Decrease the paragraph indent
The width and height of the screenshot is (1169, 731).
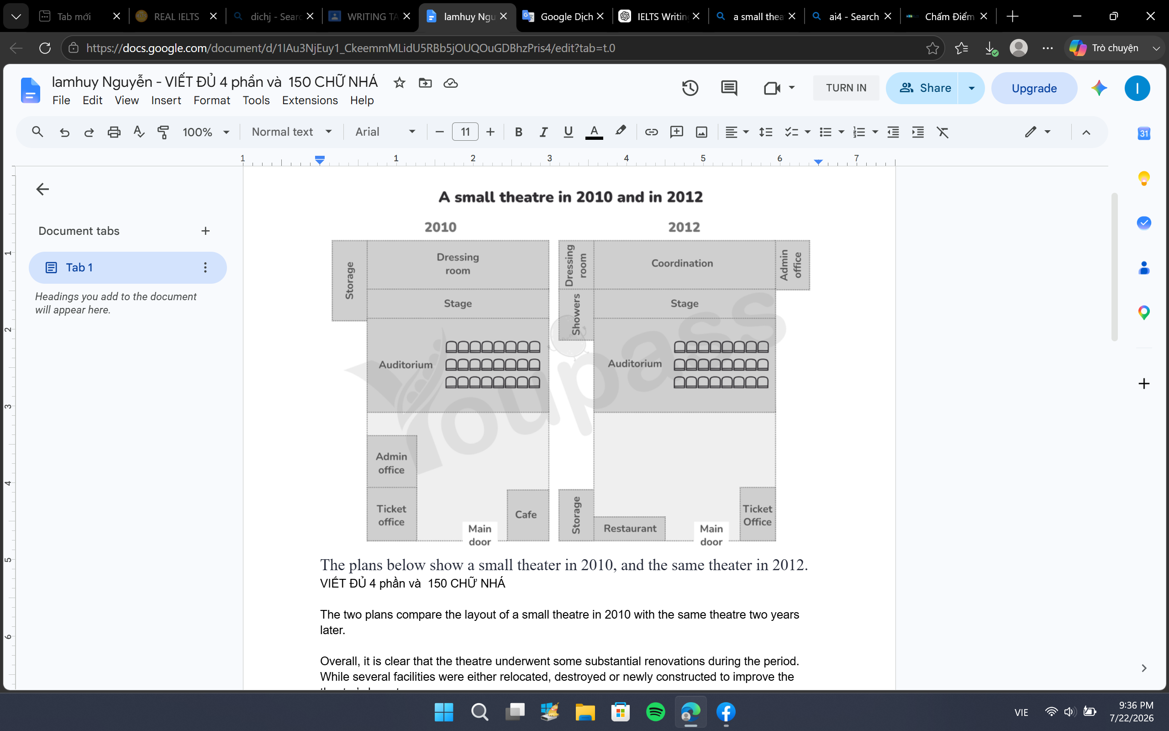tap(893, 132)
